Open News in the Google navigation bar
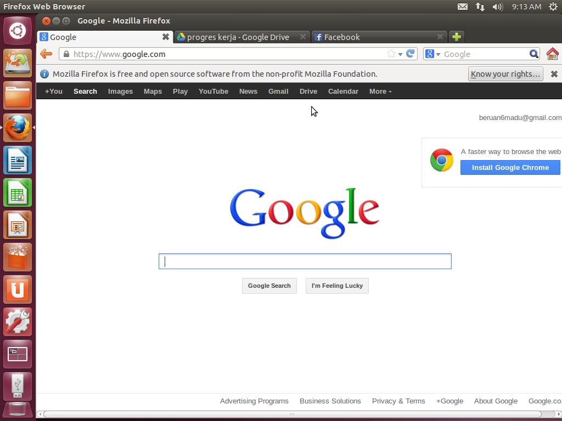The width and height of the screenshot is (562, 421). coord(248,92)
